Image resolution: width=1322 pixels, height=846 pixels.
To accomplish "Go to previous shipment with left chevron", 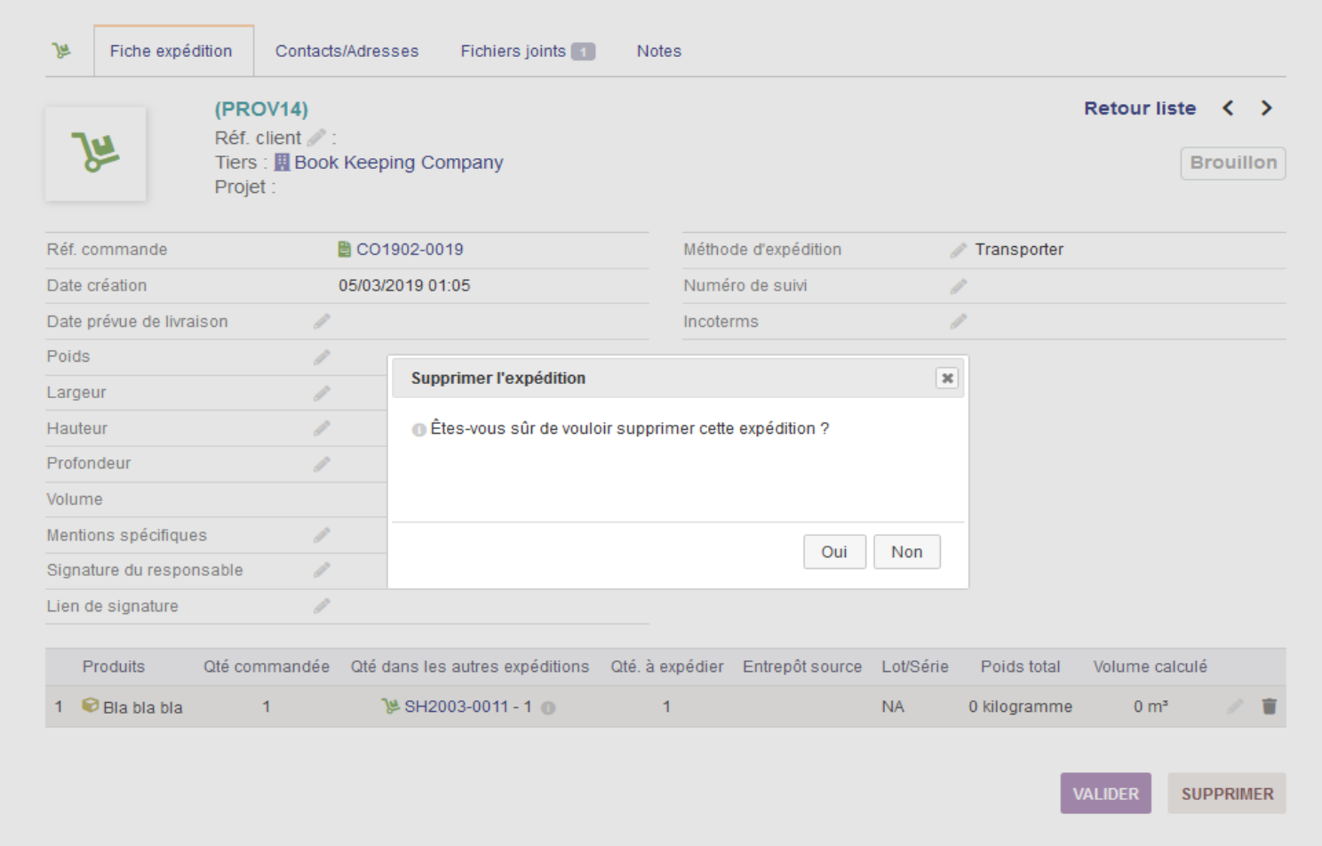I will 1228,108.
